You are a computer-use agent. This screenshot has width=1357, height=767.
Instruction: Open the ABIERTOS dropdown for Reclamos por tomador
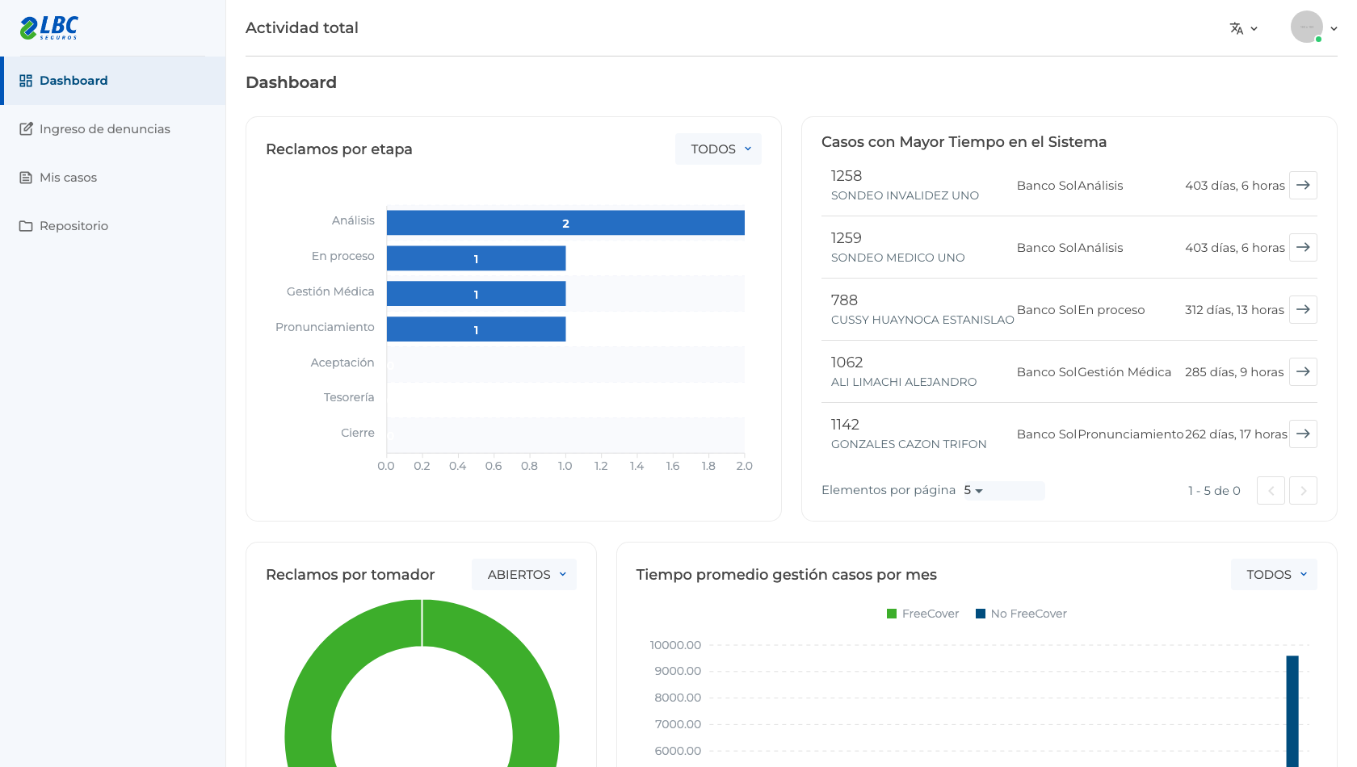(524, 575)
